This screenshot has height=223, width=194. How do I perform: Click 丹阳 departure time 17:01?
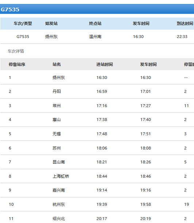145,91
